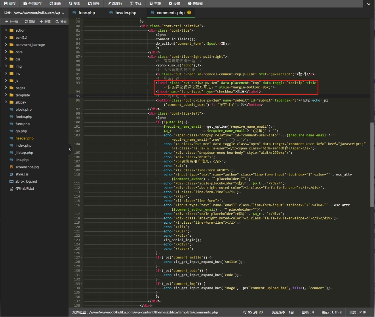The image size is (375, 317).
Task: Refresh the editor via the top toolbar 刷新
Action: point(55,4)
